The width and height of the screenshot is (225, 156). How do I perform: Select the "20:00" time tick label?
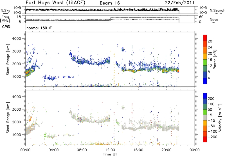tap(166, 150)
